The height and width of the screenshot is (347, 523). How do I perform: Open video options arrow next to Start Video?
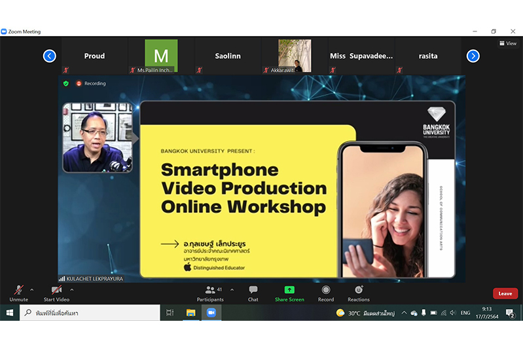[x=72, y=290]
